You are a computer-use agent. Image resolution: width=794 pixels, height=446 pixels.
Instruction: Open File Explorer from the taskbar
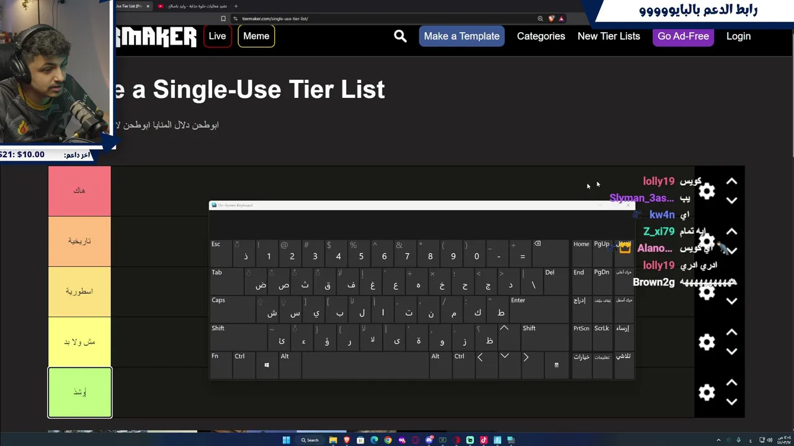(x=333, y=440)
